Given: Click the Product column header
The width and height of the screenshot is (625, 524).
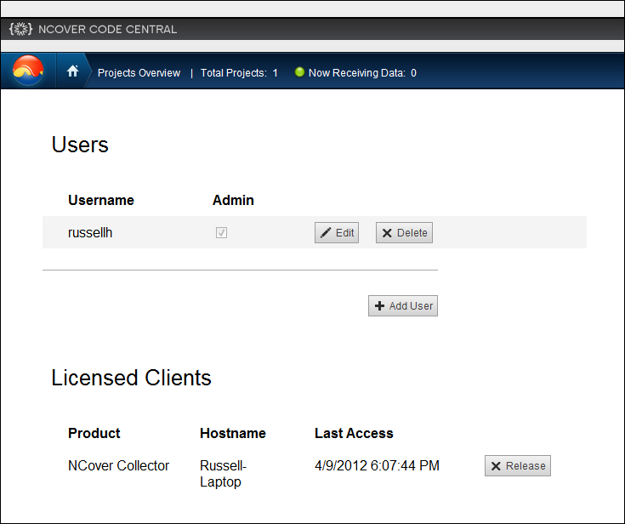Looking at the screenshot, I should [94, 433].
